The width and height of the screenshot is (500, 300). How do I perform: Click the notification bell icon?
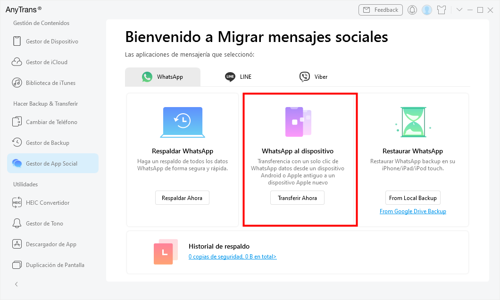[x=412, y=10]
